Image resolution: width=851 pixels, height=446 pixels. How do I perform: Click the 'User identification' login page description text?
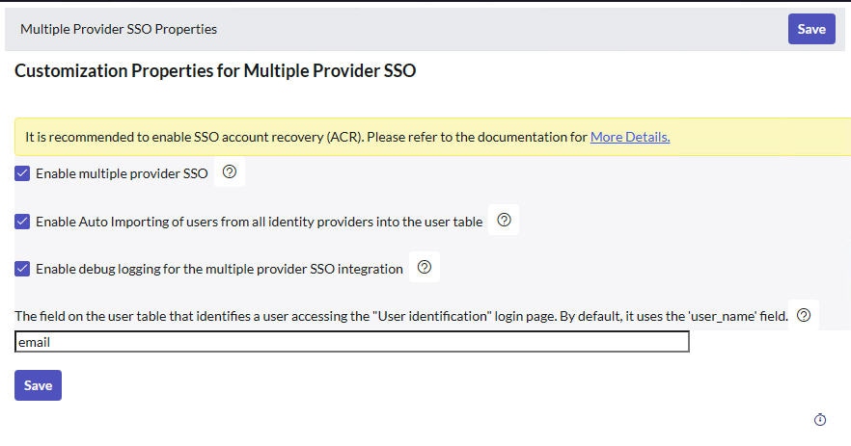pyautogui.click(x=401, y=316)
